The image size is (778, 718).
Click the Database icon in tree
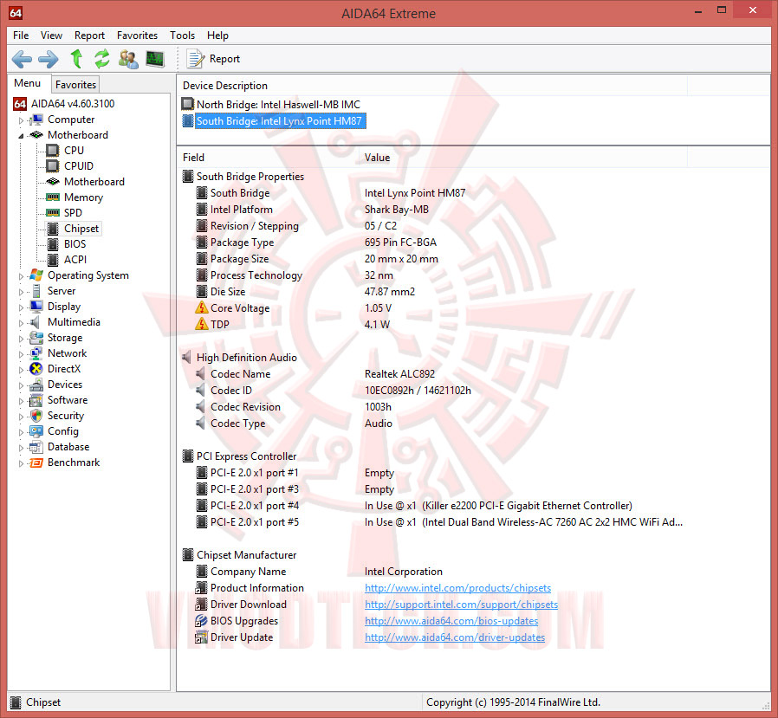tap(36, 447)
